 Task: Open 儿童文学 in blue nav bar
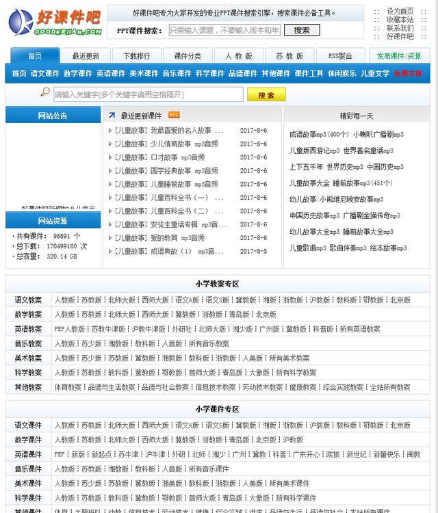[x=375, y=73]
